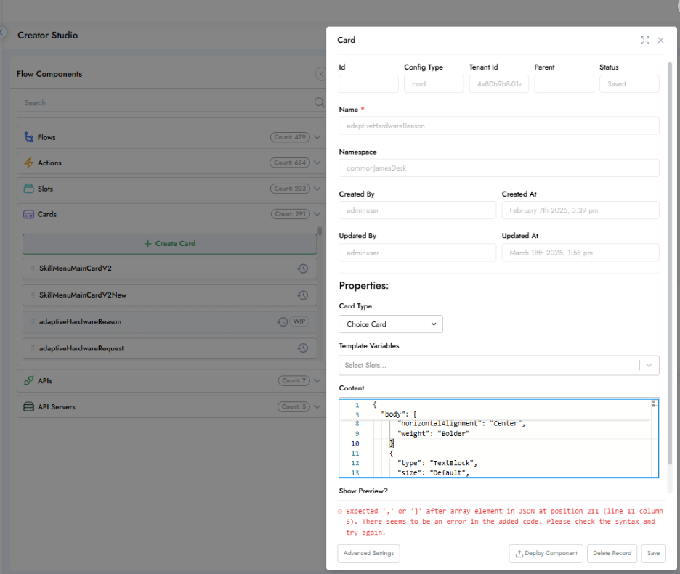Click the APIs link icon

point(28,381)
